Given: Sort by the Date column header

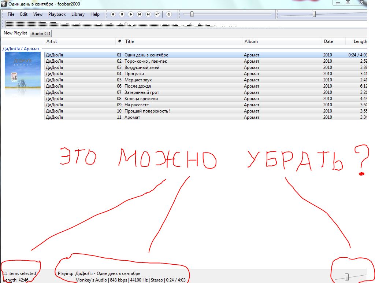Looking at the screenshot, I should (334, 41).
